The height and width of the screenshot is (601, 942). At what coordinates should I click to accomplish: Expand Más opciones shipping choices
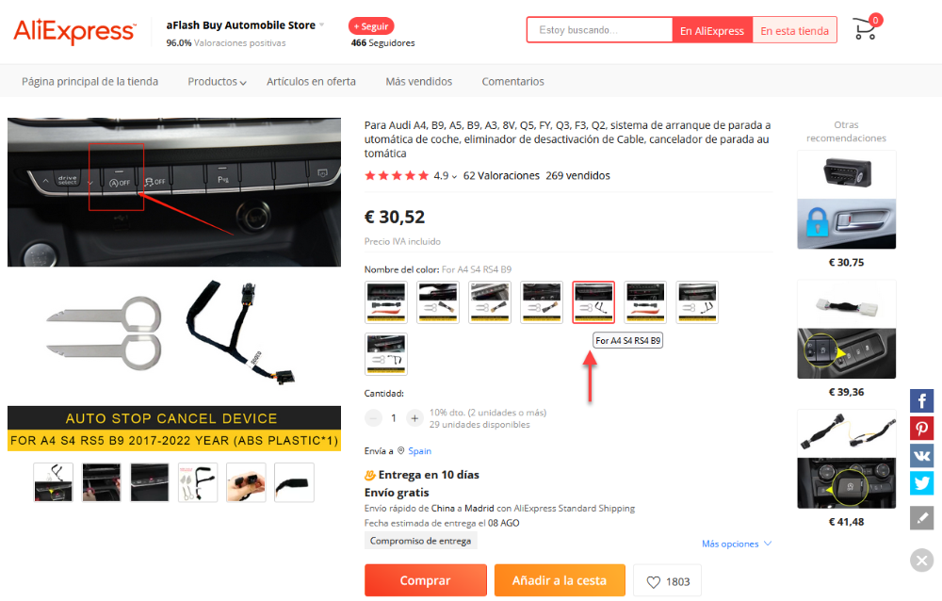(x=737, y=544)
